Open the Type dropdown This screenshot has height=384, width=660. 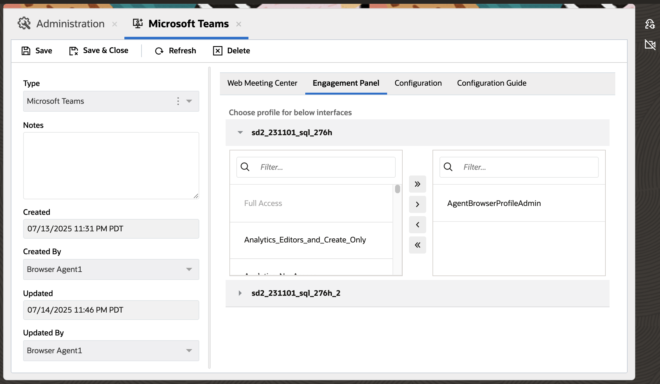pos(189,101)
